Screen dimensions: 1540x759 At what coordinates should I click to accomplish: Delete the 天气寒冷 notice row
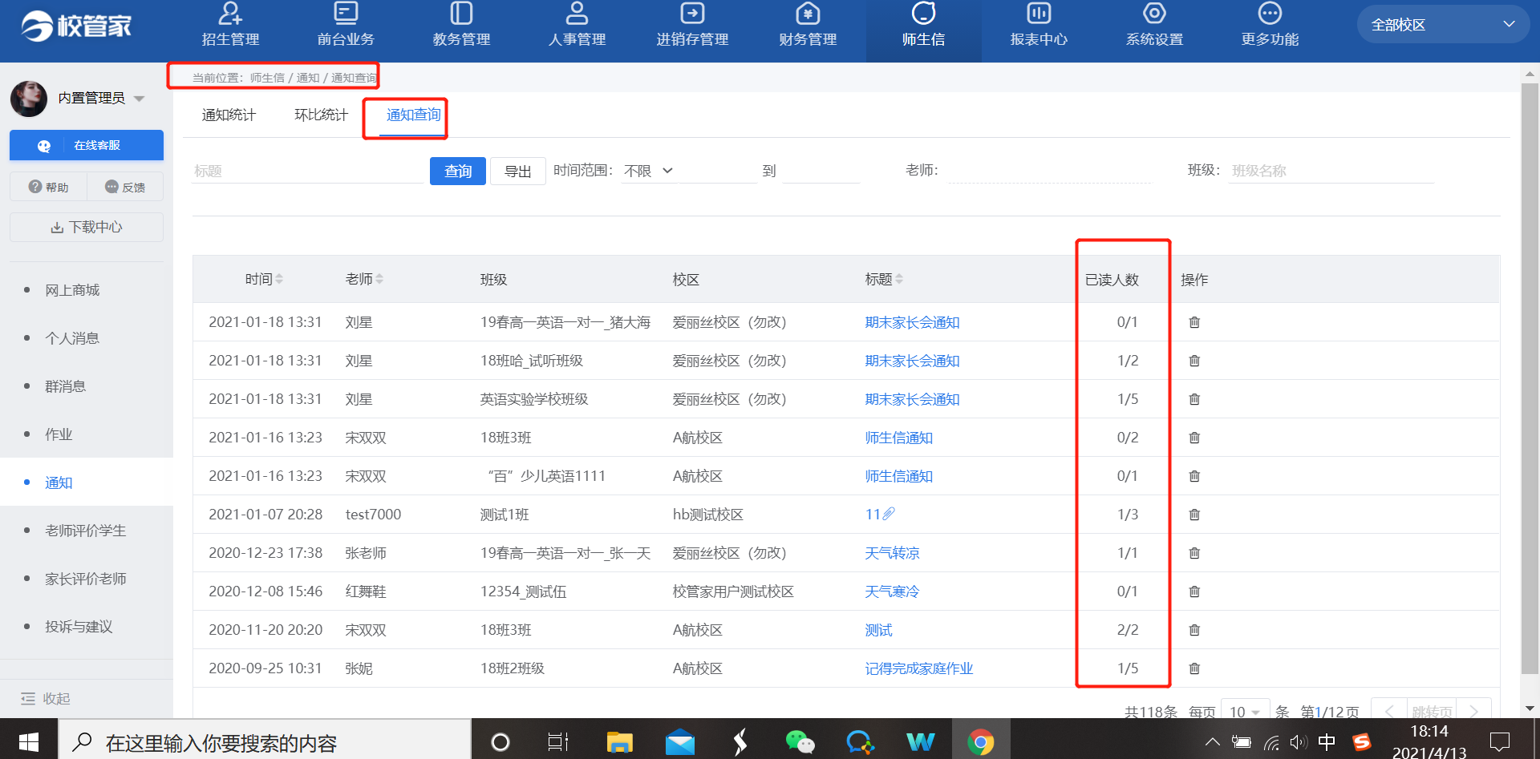point(1194,591)
